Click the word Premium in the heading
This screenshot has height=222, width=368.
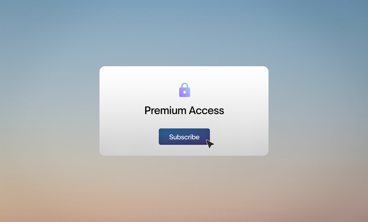point(166,110)
